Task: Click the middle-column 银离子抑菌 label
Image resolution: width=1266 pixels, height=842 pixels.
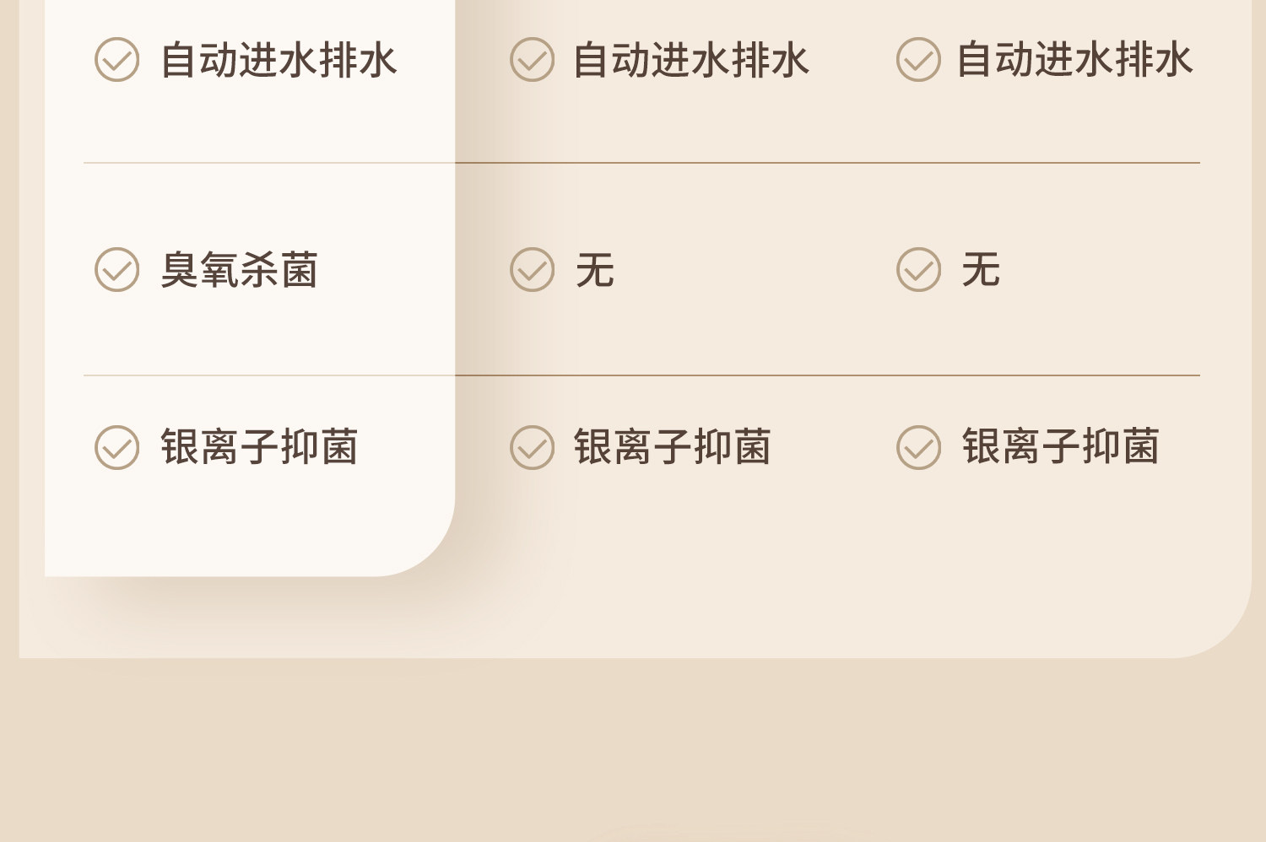Action: 673,447
